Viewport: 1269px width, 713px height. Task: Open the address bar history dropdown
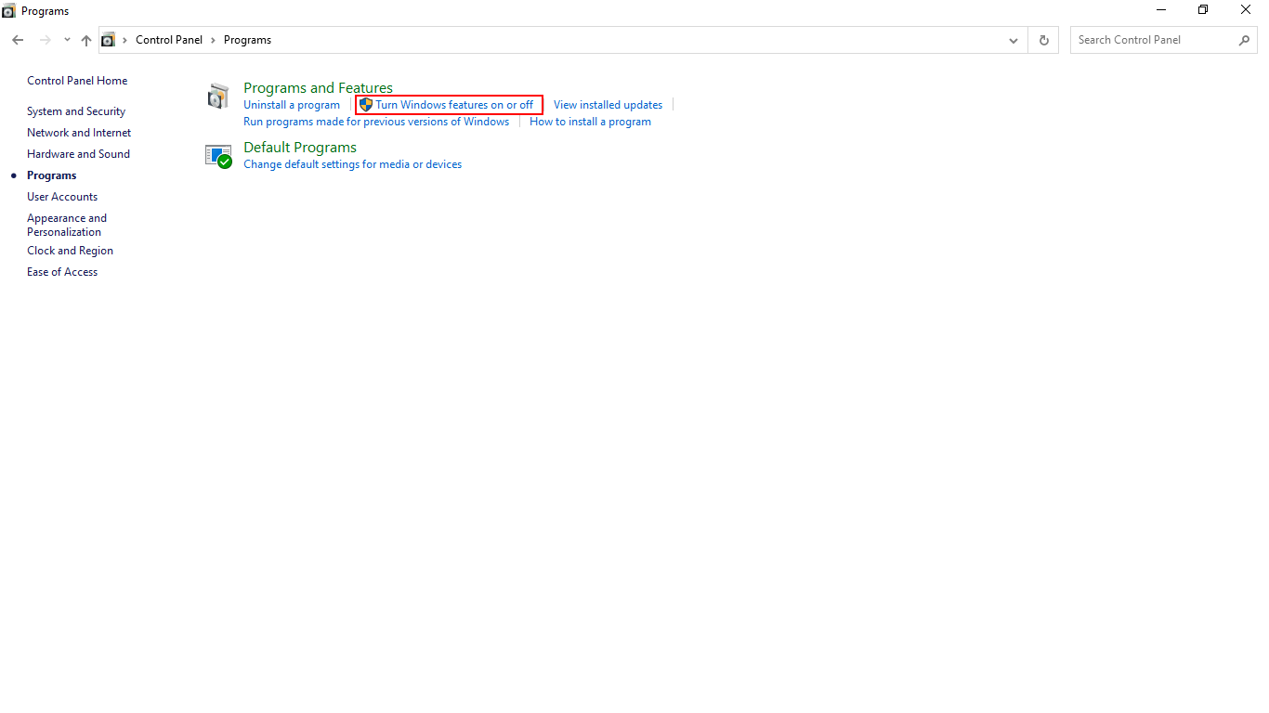coord(1014,40)
